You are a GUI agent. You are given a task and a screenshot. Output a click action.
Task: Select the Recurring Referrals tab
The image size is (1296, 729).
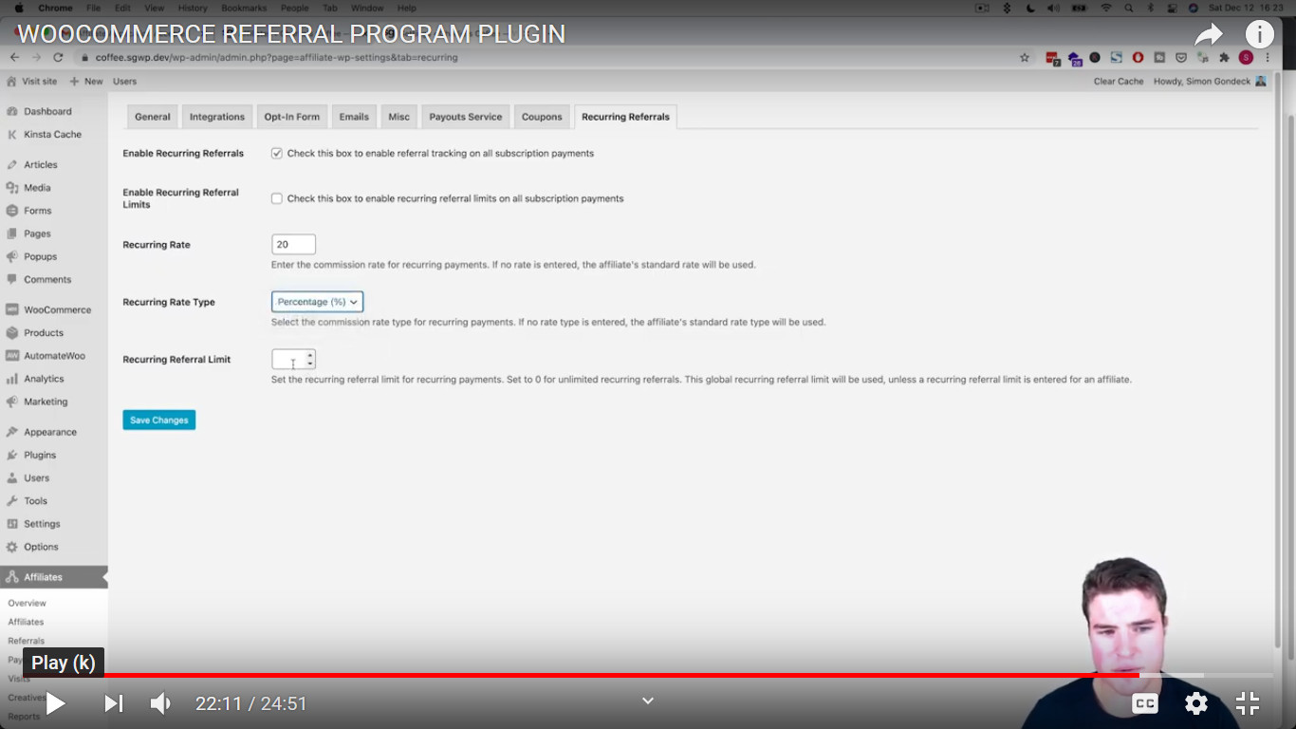point(625,117)
